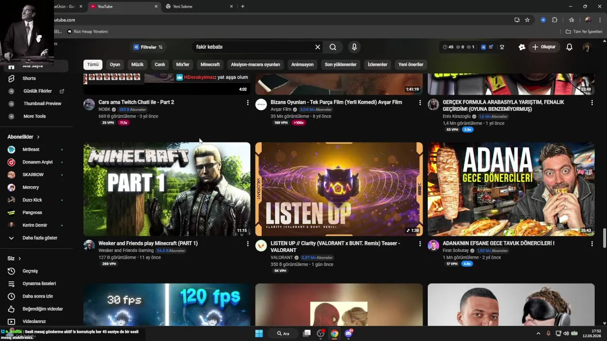
Task: Open the Riot Hesap Yönetimi bookmark
Action: [x=88, y=32]
